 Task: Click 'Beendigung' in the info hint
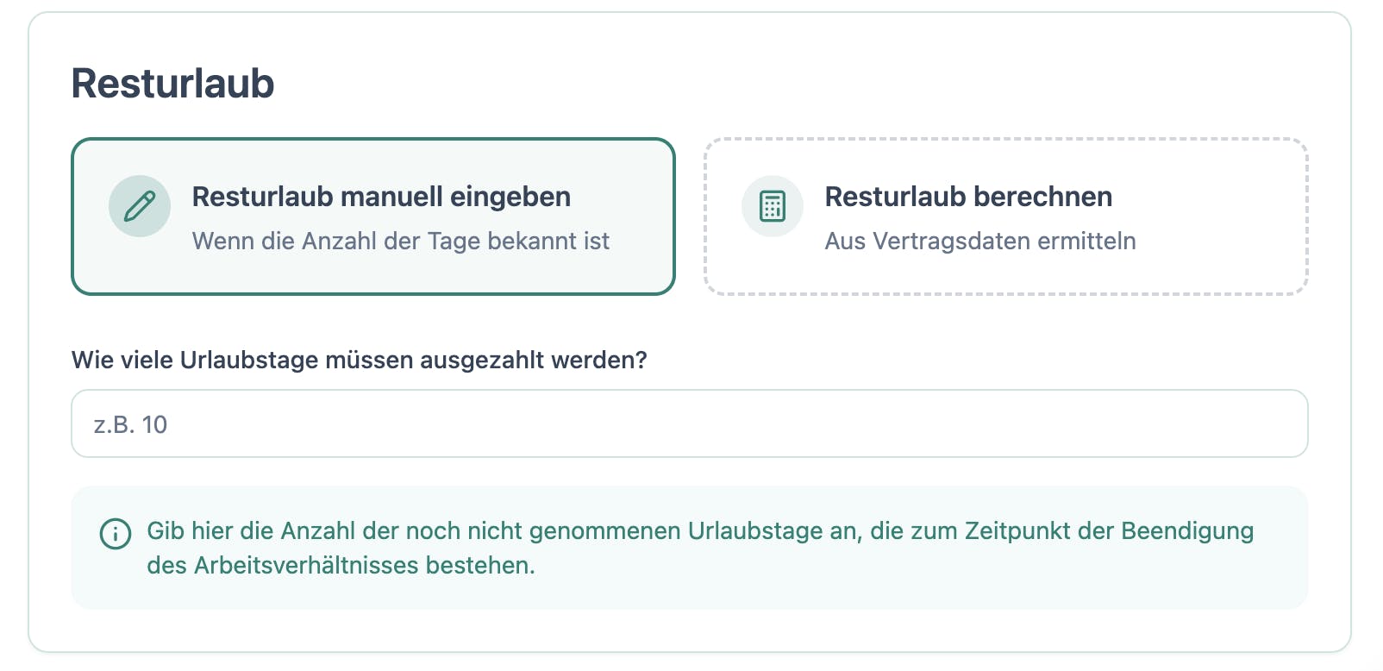tap(1187, 530)
